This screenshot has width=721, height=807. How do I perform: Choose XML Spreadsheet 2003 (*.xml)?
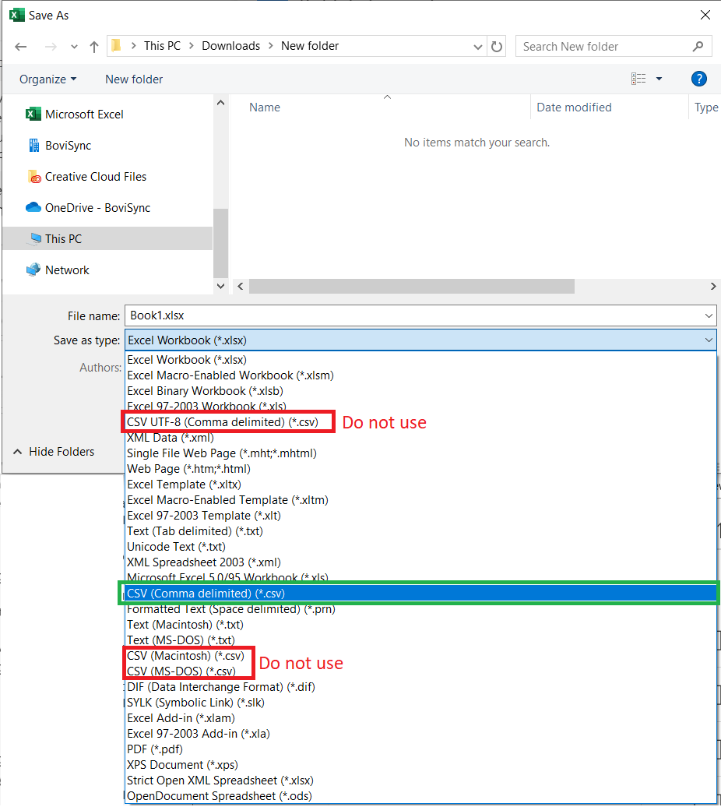(x=421, y=562)
